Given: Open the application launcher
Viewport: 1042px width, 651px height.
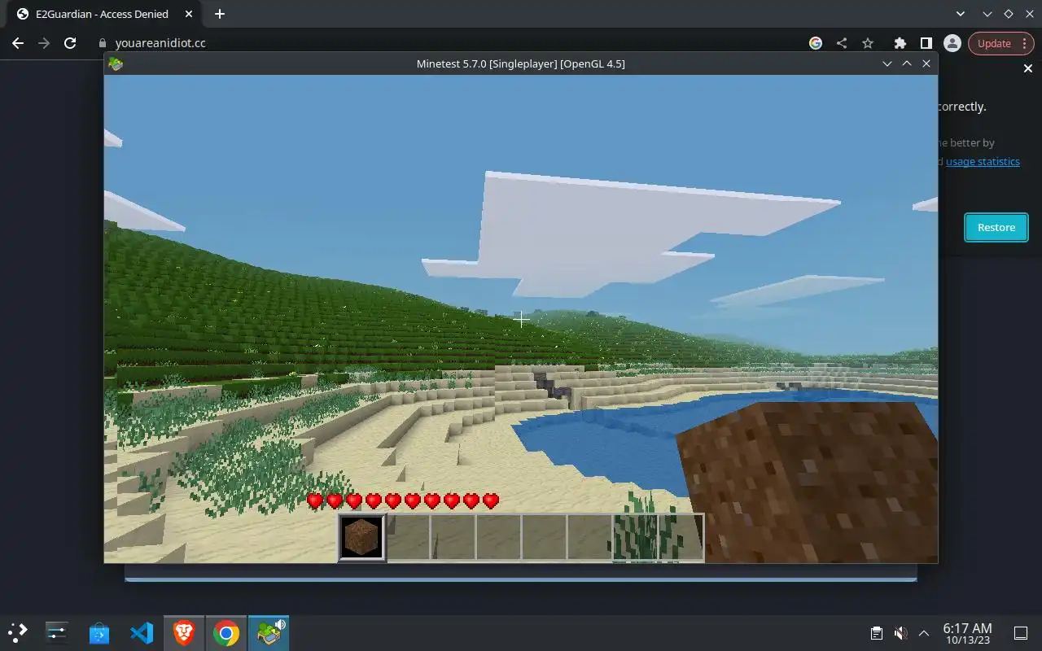Looking at the screenshot, I should pos(18,632).
